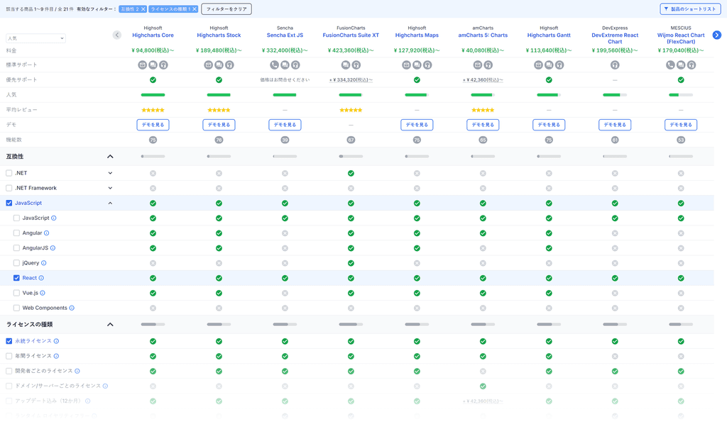Check the .NET Framework checkbox
This screenshot has height=424, width=727.
(x=9, y=188)
